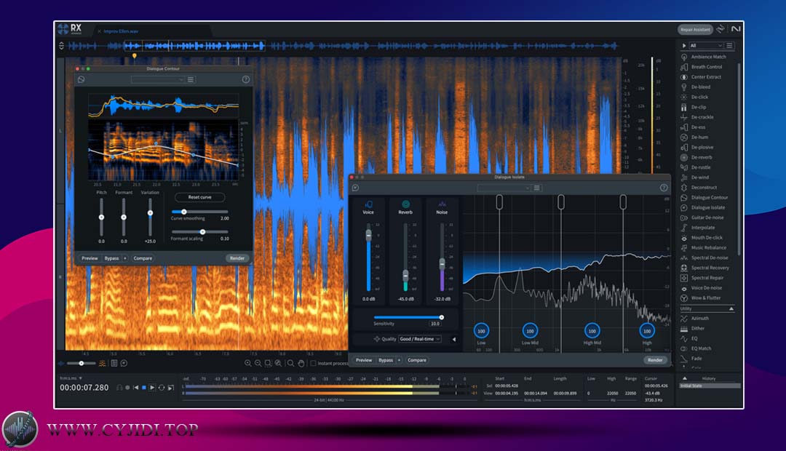Viewport: 786px width, 451px height.
Task: Open the De-reverb module
Action: pyautogui.click(x=696, y=157)
